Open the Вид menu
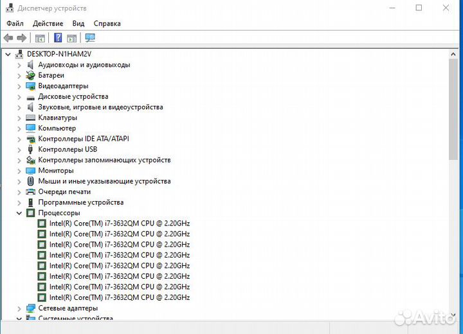Viewport: 463px width, 334px height. (x=78, y=23)
